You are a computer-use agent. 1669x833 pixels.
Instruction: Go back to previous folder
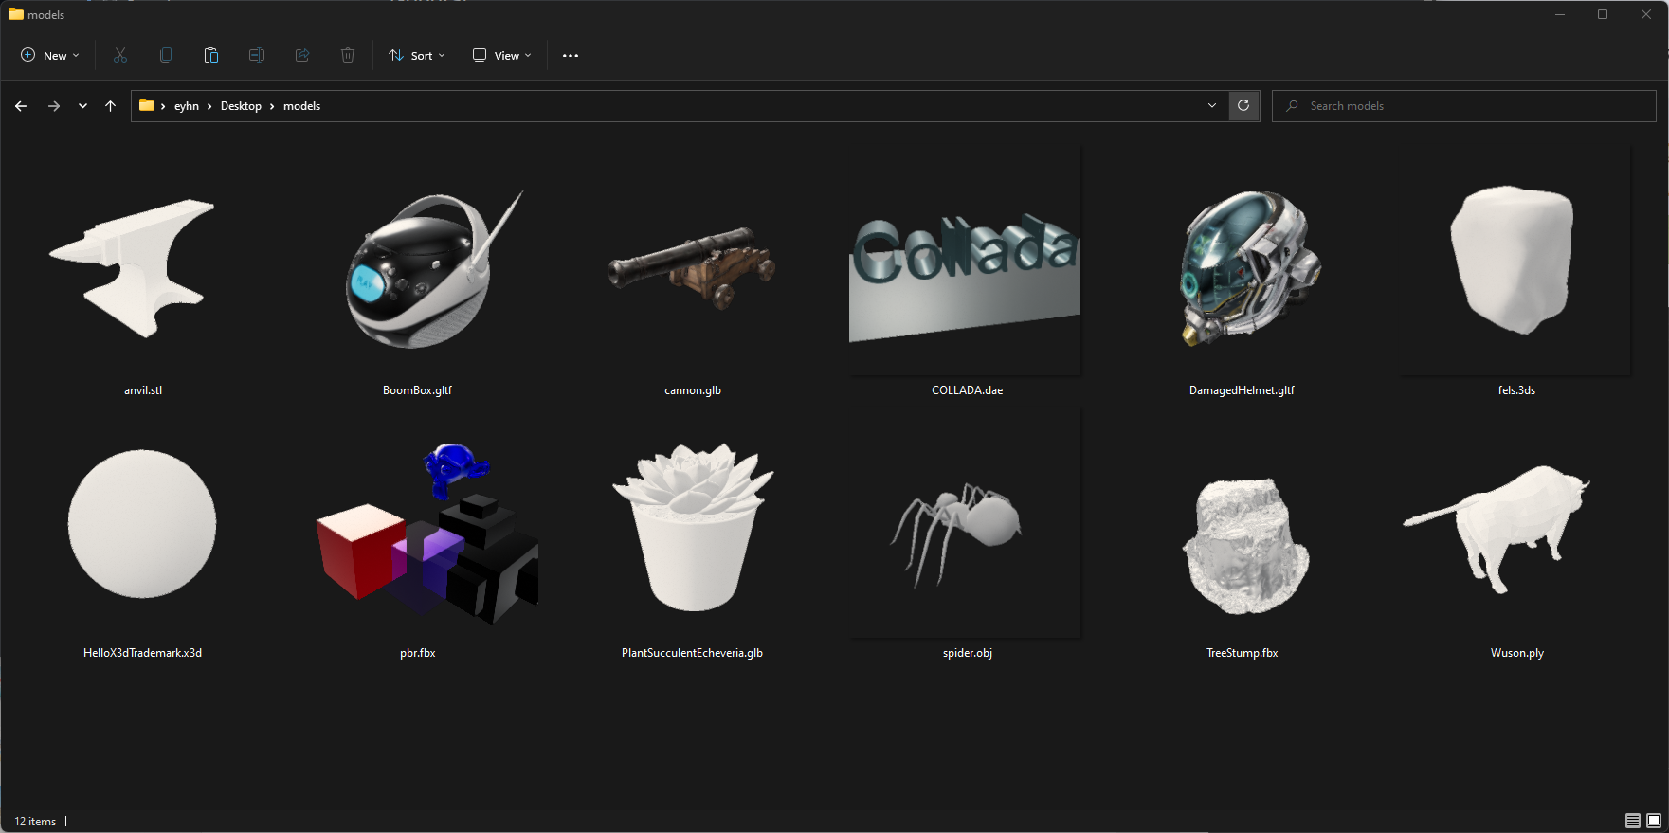tap(21, 106)
